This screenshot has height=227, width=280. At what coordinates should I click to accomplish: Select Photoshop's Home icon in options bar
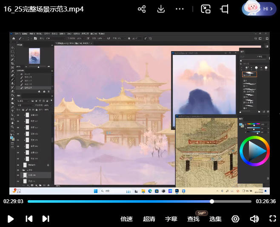point(14,38)
